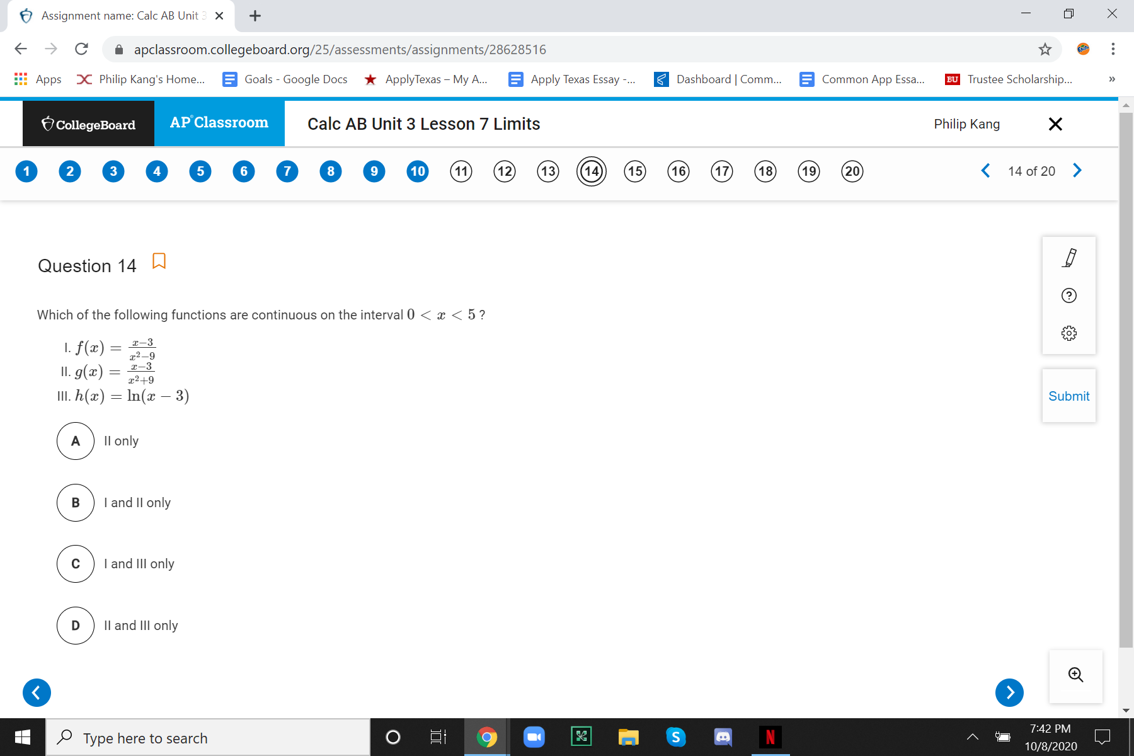Select answer choice A, II only
Screen dimensions: 1134x756
76,441
